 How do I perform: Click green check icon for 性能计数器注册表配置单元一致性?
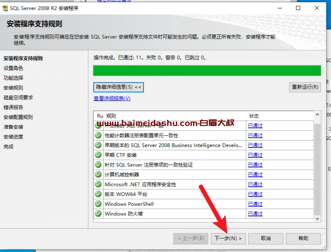pyautogui.click(x=98, y=135)
